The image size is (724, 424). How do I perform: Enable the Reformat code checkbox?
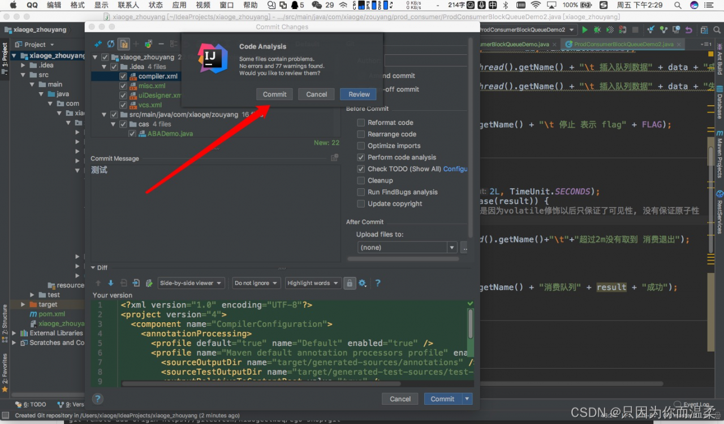[361, 123]
